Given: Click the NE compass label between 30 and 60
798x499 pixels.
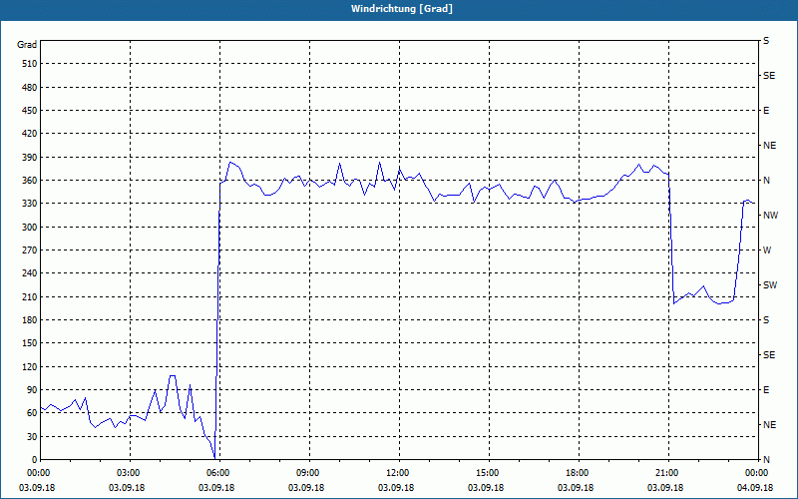Looking at the screenshot, I should (769, 425).
